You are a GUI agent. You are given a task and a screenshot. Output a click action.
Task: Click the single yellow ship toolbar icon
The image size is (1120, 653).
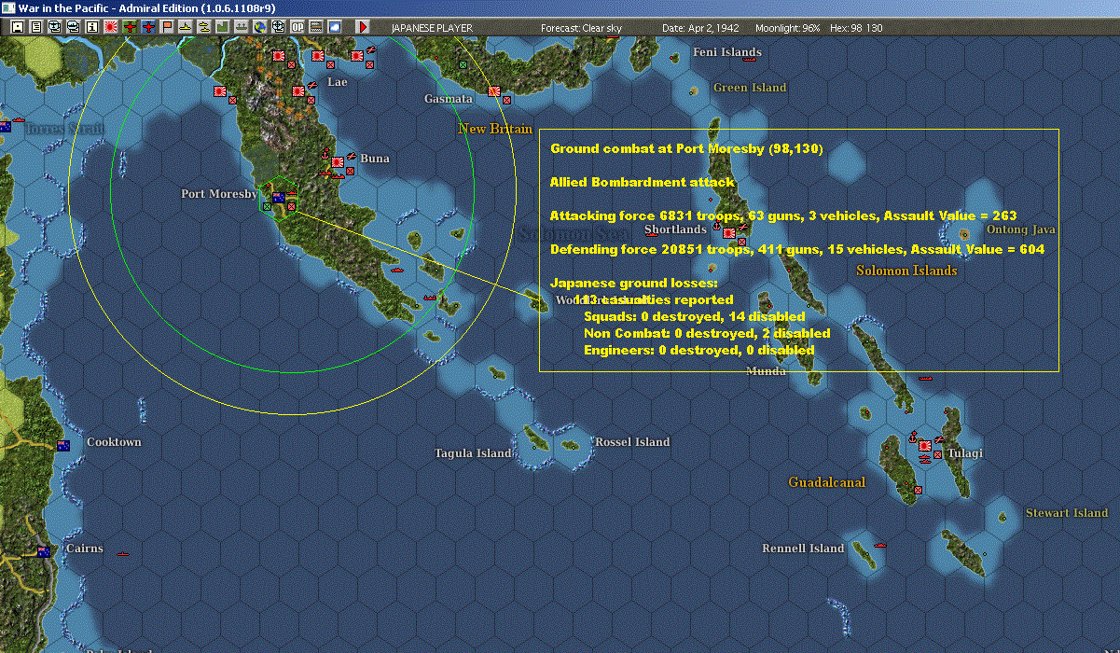click(x=186, y=27)
